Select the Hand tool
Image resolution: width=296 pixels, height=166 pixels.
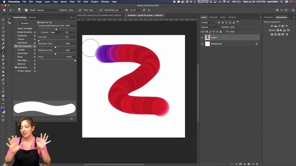pyautogui.click(x=3, y=95)
